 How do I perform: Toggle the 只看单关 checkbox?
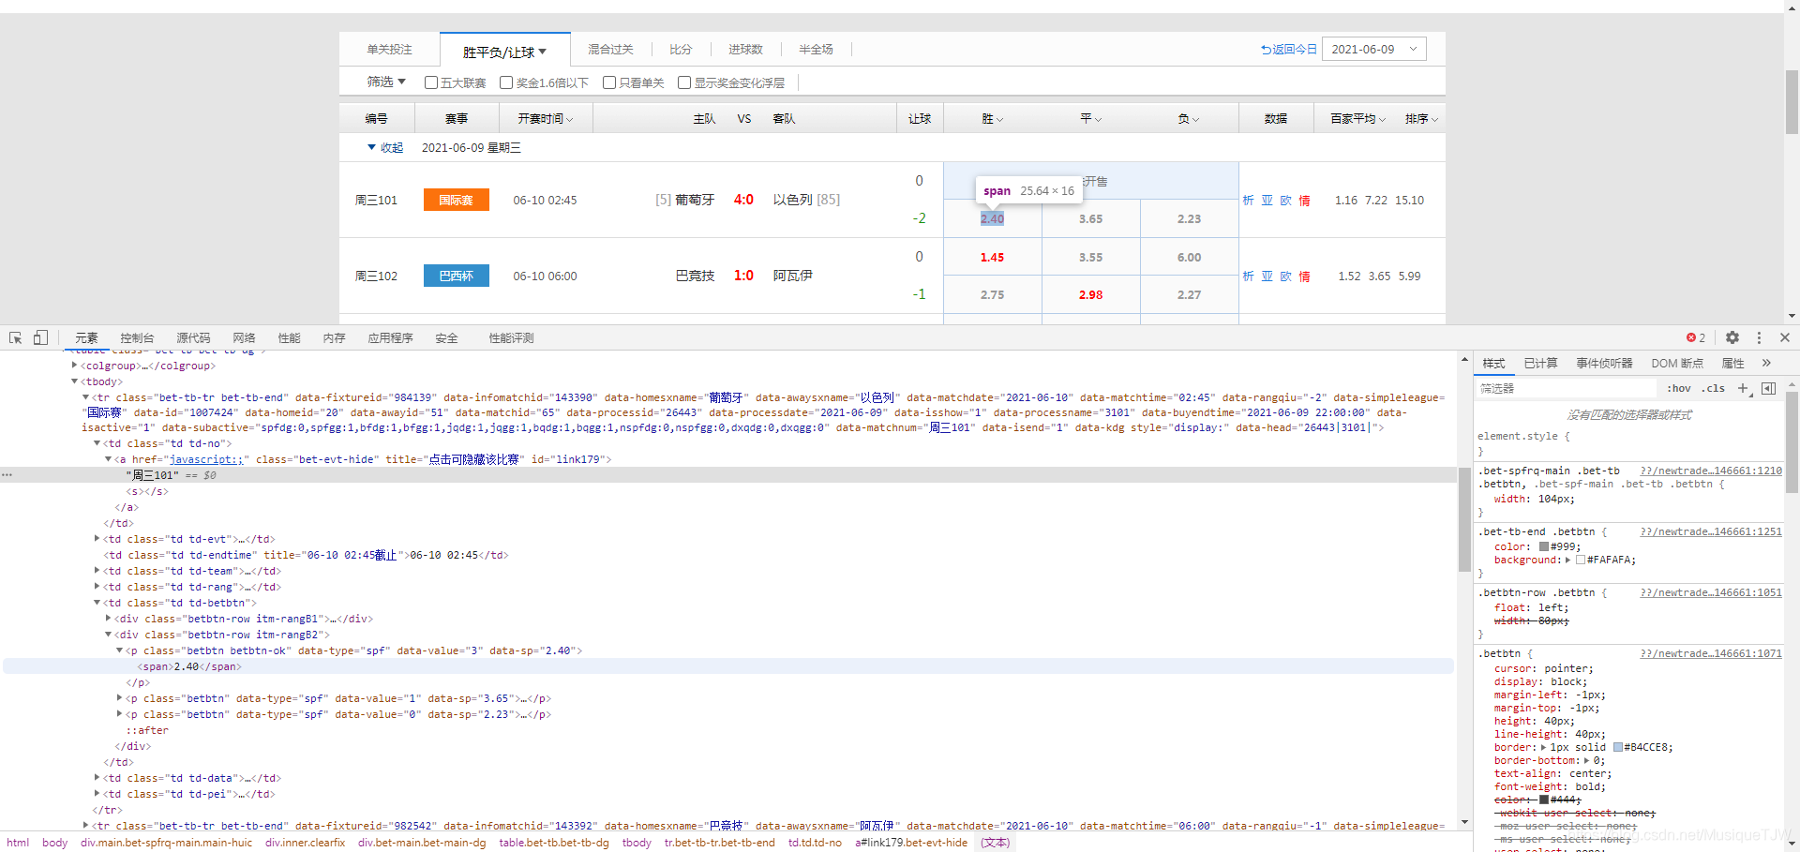pos(609,82)
